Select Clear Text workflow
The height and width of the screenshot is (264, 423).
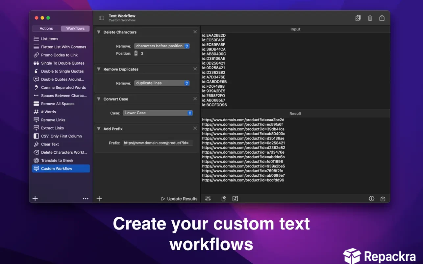click(x=61, y=144)
